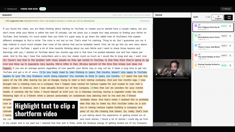Click the word "Saturday" in orange highlight
Image resolution: width=235 pixels, height=132 pixels.
87,92
